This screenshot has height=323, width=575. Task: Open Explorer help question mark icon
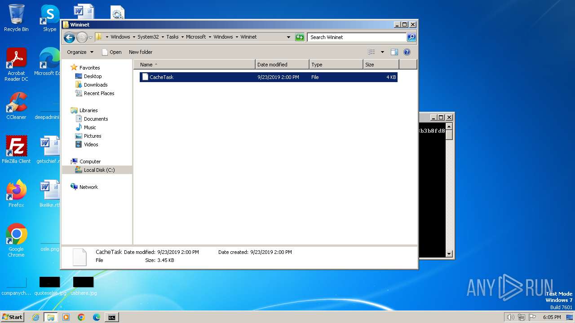[x=407, y=52]
